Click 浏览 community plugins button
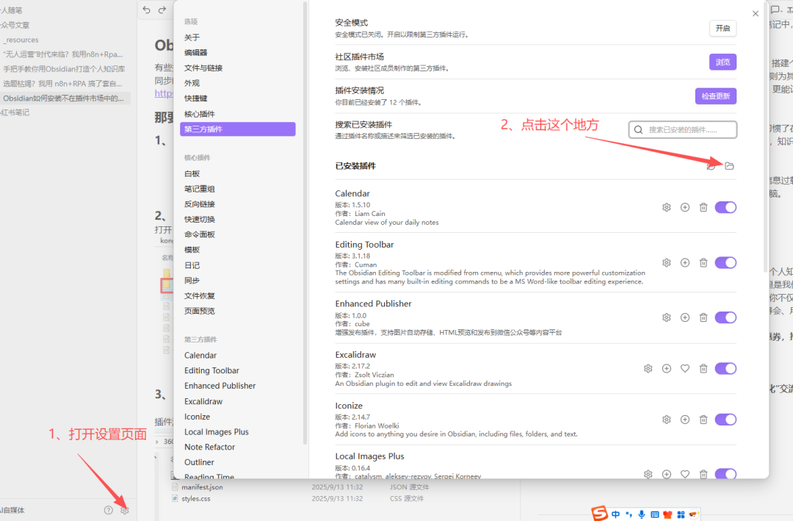The image size is (793, 521). point(723,62)
